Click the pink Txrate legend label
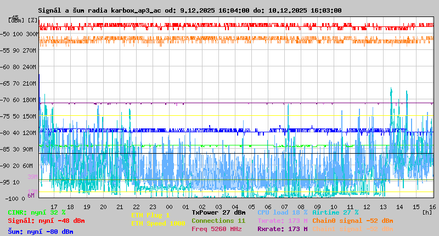Viewport: 439px width, 236px height. click(x=282, y=221)
